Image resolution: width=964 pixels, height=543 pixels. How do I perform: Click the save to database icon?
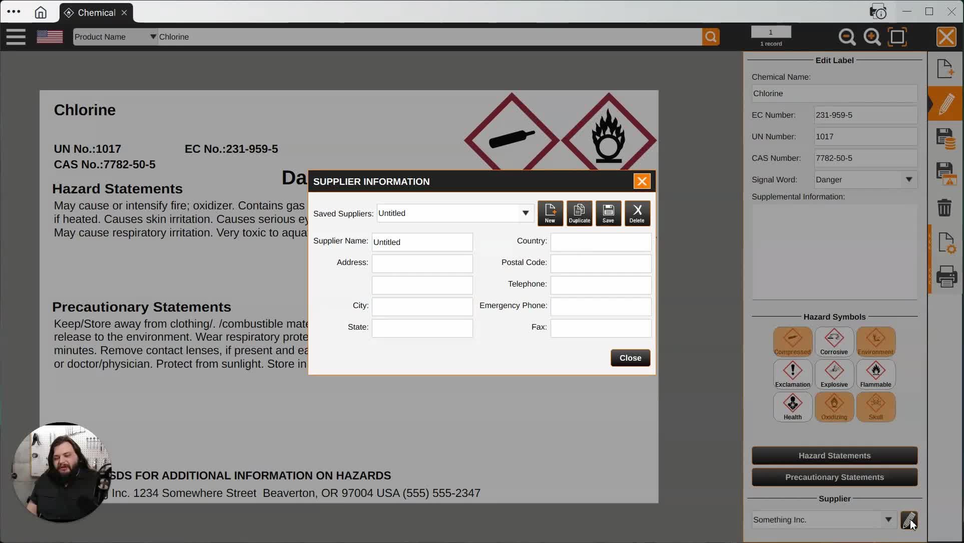(945, 139)
